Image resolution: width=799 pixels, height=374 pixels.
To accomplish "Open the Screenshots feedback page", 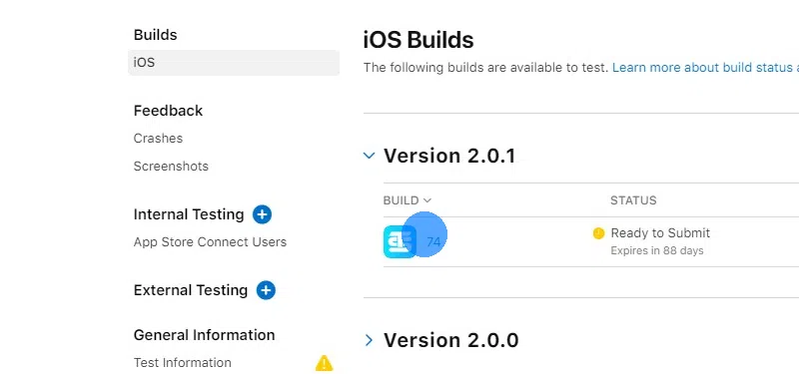I will point(171,167).
